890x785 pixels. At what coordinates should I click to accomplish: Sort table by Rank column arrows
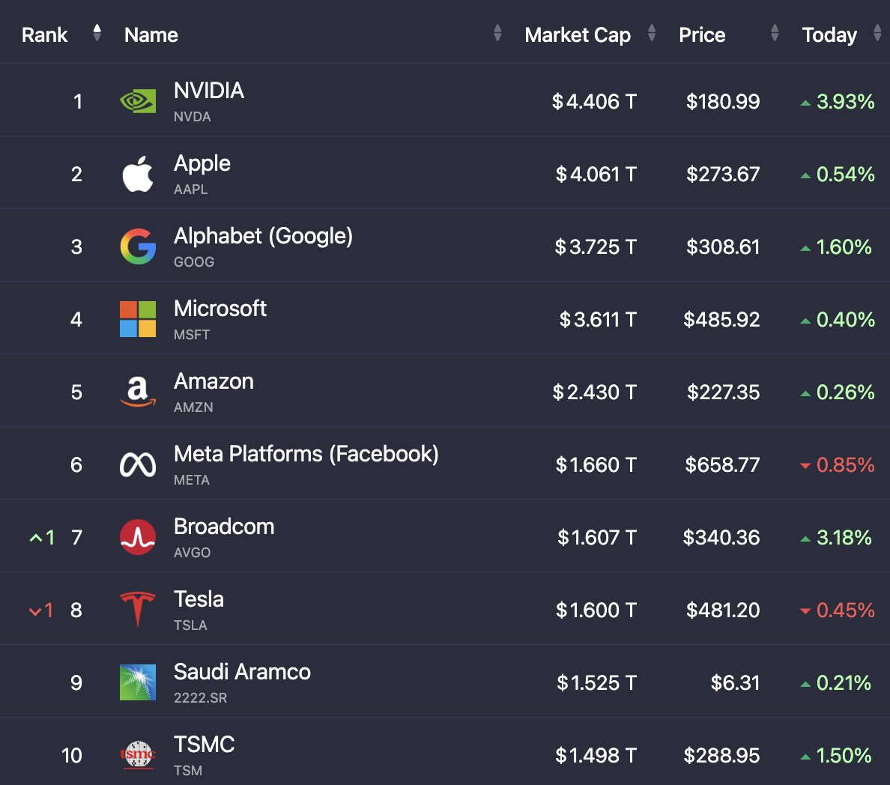coord(97,33)
